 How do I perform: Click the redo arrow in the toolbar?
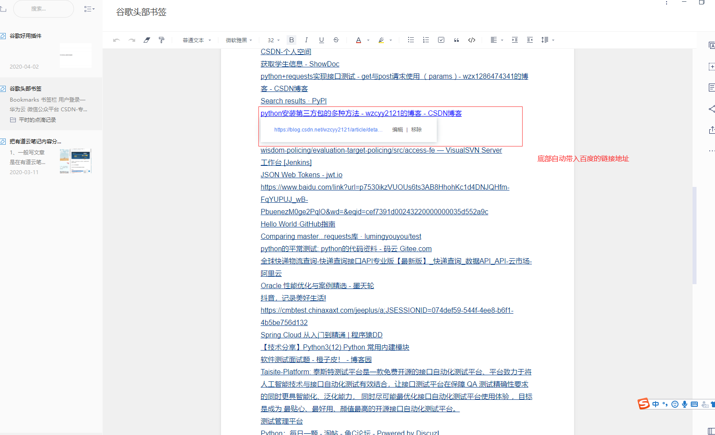point(132,40)
